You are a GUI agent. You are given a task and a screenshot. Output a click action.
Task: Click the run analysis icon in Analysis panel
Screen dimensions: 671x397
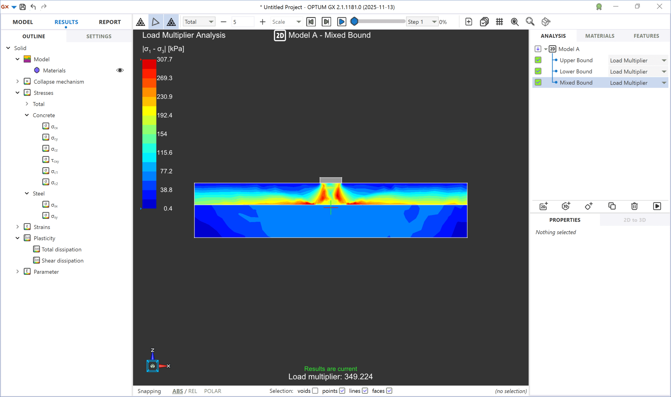657,206
